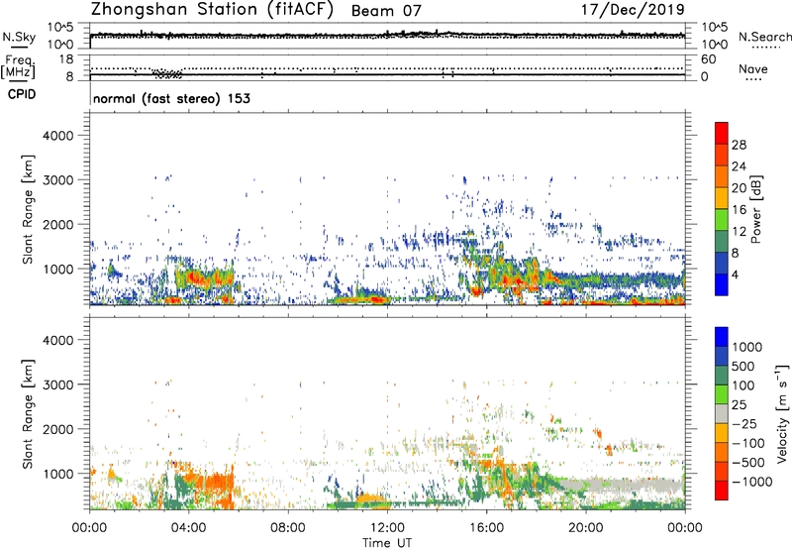Click the '04:00' time tick label
This screenshot has width=792, height=549.
pos(188,528)
